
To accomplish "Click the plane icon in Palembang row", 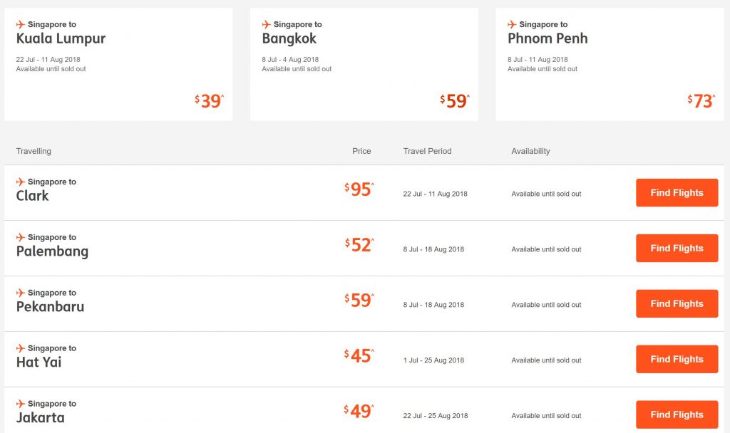I will 21,237.
